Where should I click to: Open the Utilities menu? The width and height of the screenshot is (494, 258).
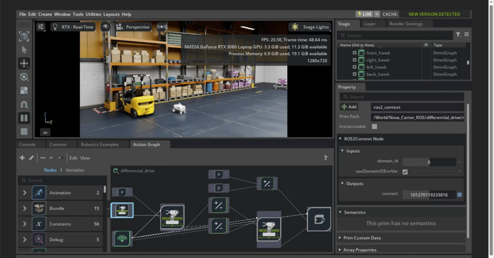click(93, 14)
